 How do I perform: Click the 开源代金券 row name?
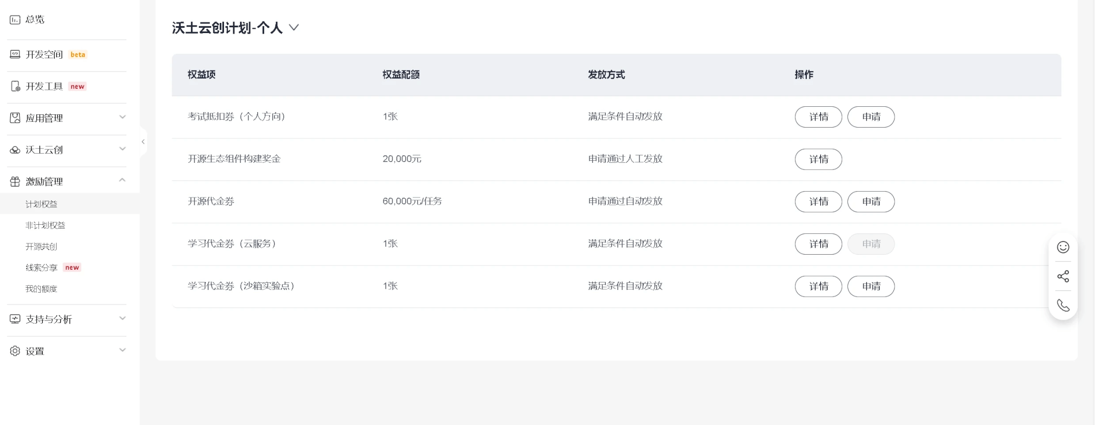[211, 201]
